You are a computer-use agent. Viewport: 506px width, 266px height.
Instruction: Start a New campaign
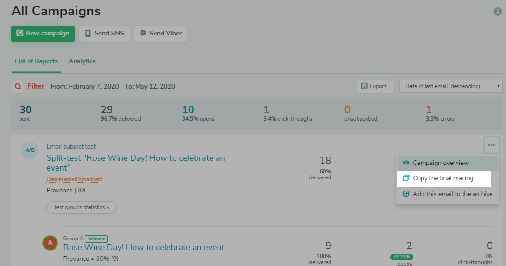pos(43,34)
